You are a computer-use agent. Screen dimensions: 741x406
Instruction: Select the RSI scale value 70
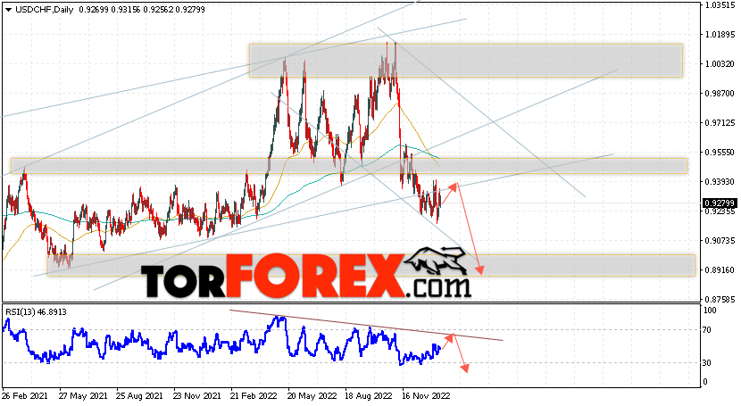(x=707, y=329)
